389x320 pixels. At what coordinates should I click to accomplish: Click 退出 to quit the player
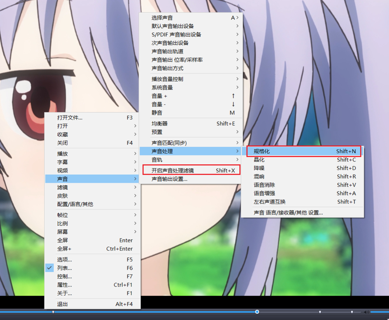pos(93,304)
